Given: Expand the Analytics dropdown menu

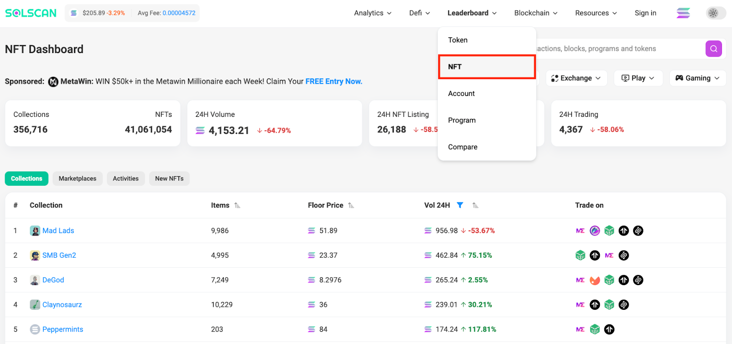Looking at the screenshot, I should coord(372,13).
